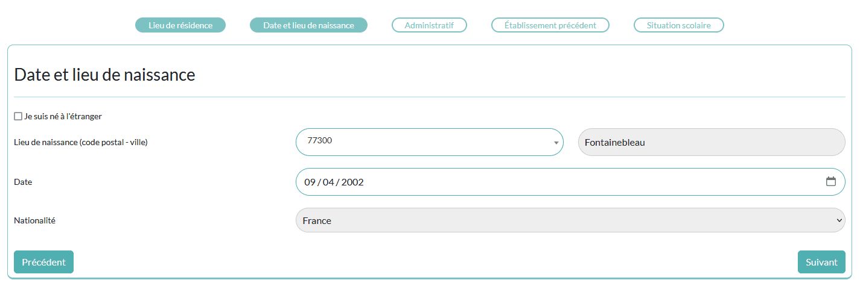Open the calendar picker icon
The width and height of the screenshot is (860, 286).
click(831, 181)
